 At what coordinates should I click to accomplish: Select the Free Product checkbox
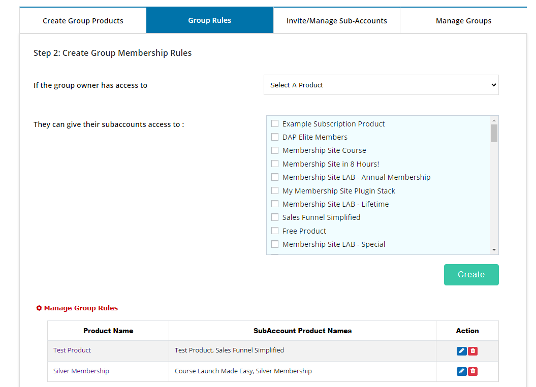(x=275, y=231)
